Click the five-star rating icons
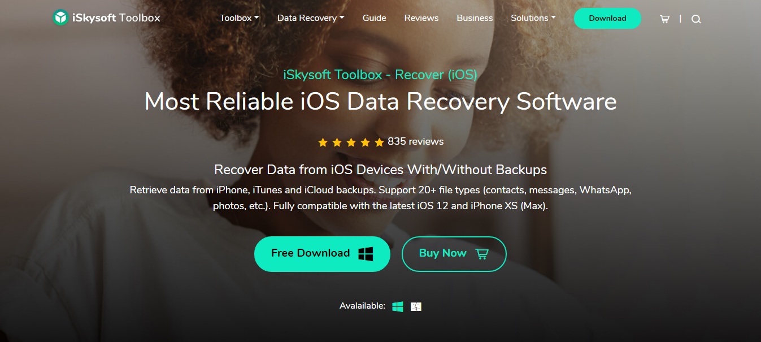This screenshot has height=342, width=761. pos(351,142)
